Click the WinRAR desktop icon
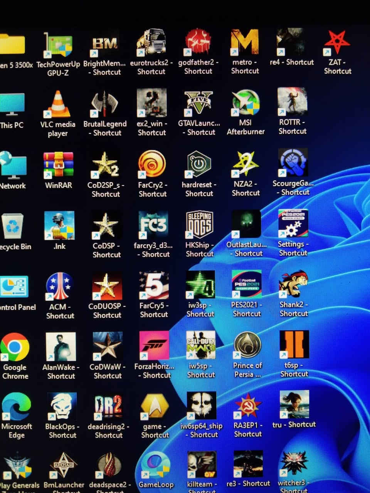The width and height of the screenshot is (370, 493). 59,166
